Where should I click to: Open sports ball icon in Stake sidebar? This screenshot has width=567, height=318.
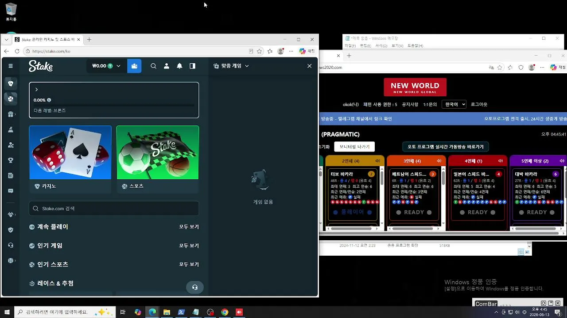(x=11, y=98)
